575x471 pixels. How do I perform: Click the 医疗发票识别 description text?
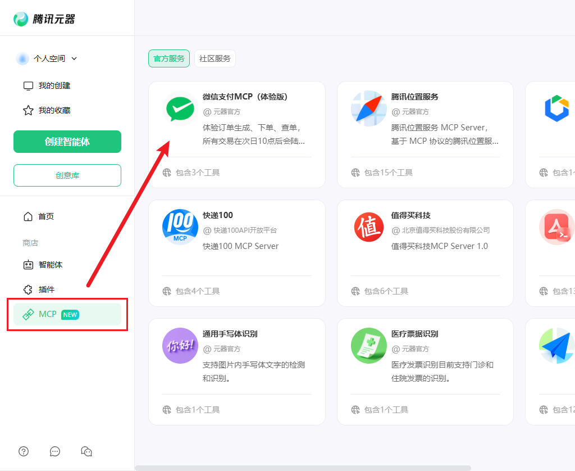pos(442,372)
